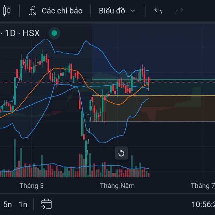The image size is (215, 215).
Task: Click the Tháng 7 axis label
Action: pos(203,186)
